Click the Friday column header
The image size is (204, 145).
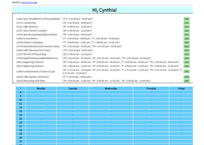181,89
